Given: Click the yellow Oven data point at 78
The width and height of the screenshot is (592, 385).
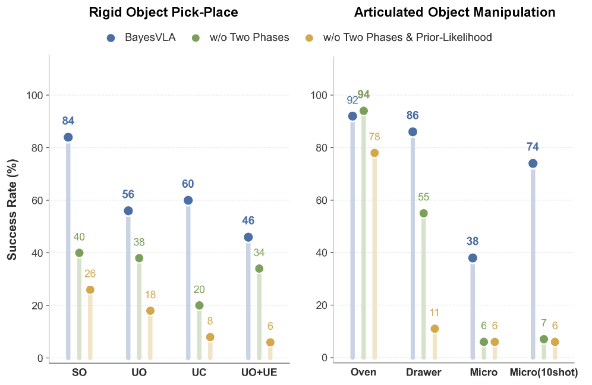Looking at the screenshot, I should tap(374, 153).
